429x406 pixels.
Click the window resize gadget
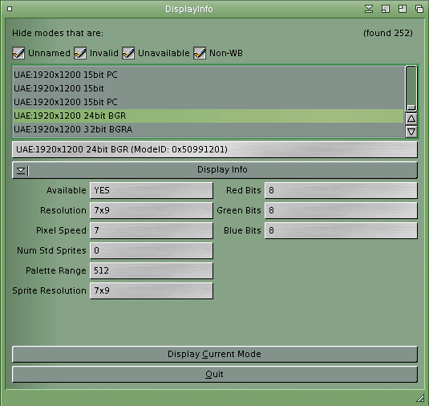coord(420,398)
